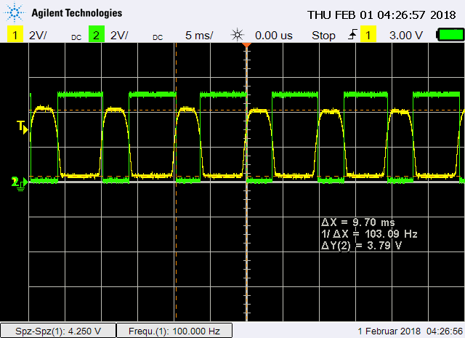Click the Frequ.(1): 100.000 Hz measurement

pyautogui.click(x=174, y=331)
